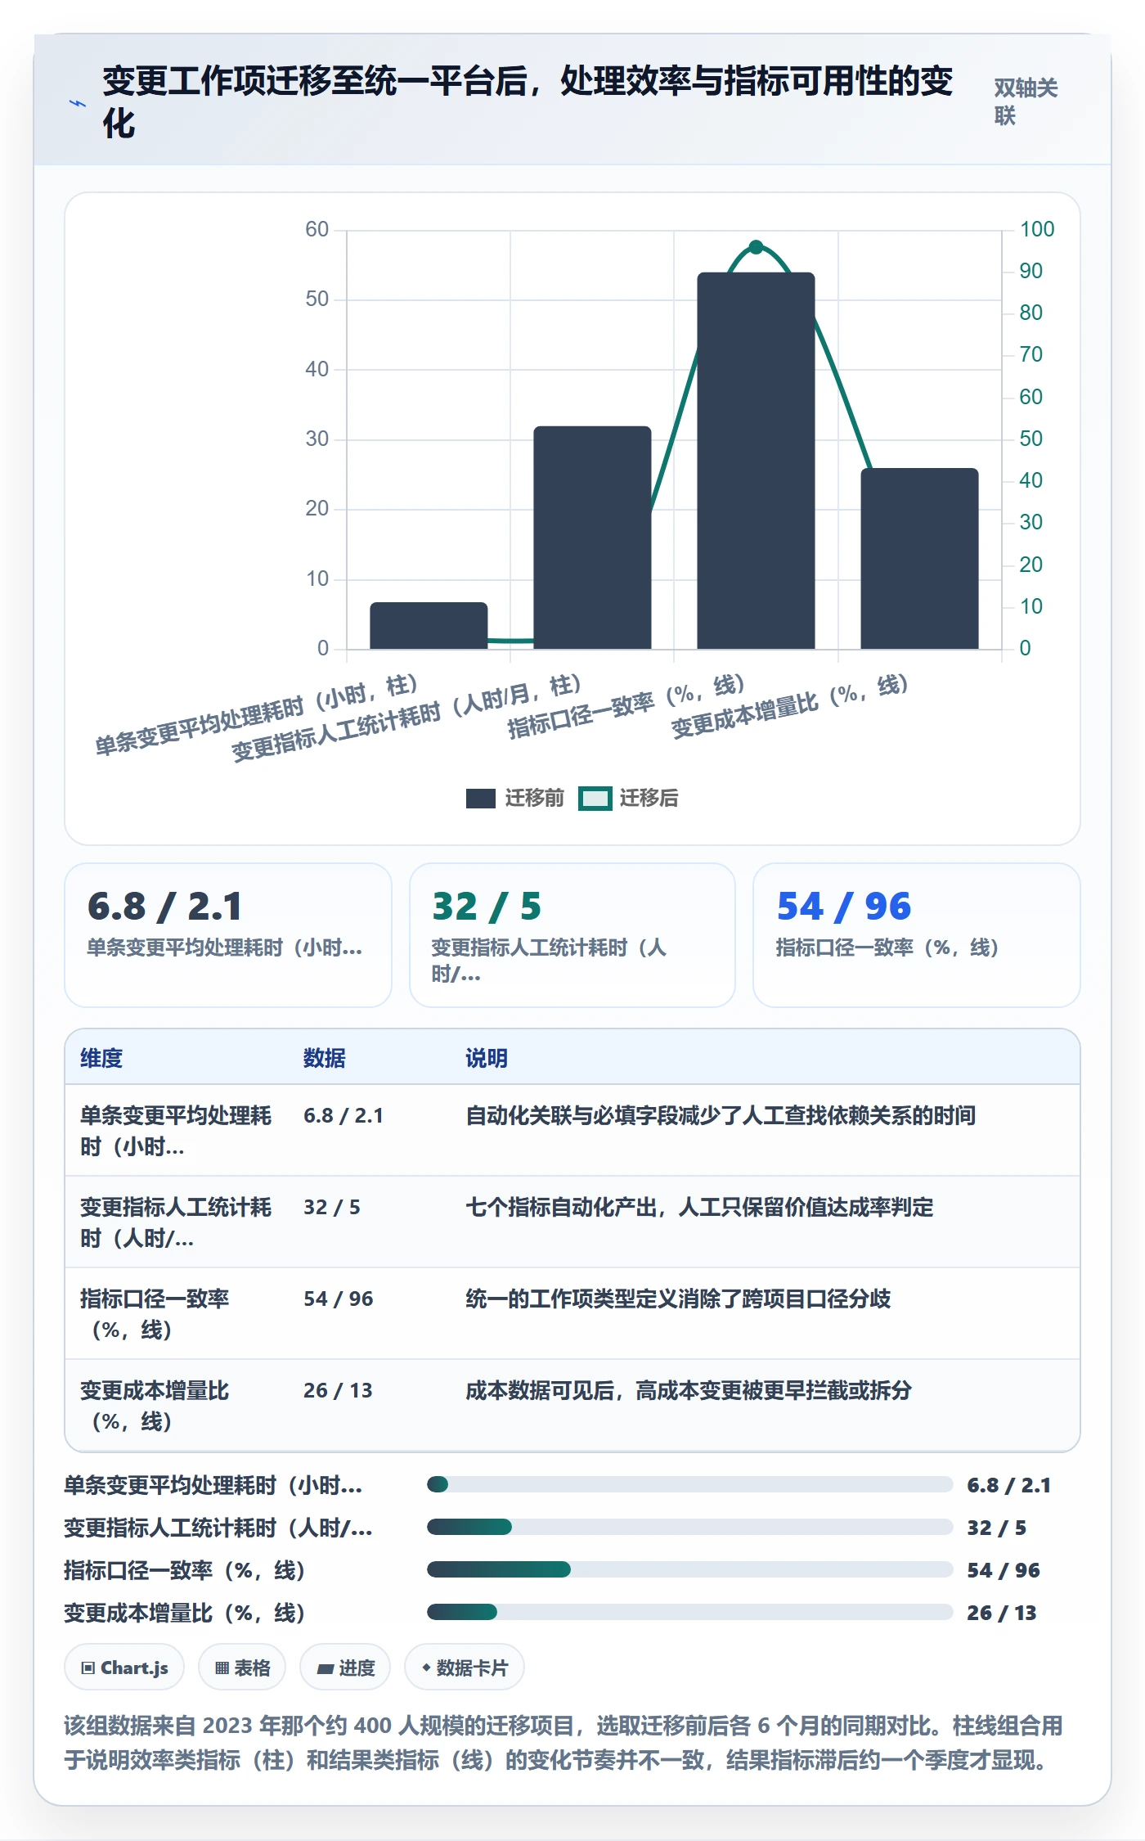Click the 说明 column header

pos(487,1058)
